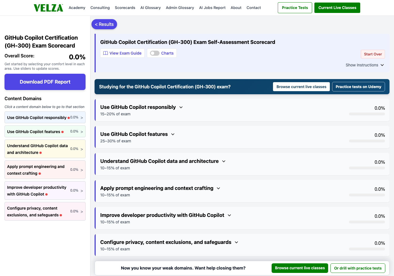Go to Scorecards in the navigation
394x276 pixels.
[x=125, y=8]
